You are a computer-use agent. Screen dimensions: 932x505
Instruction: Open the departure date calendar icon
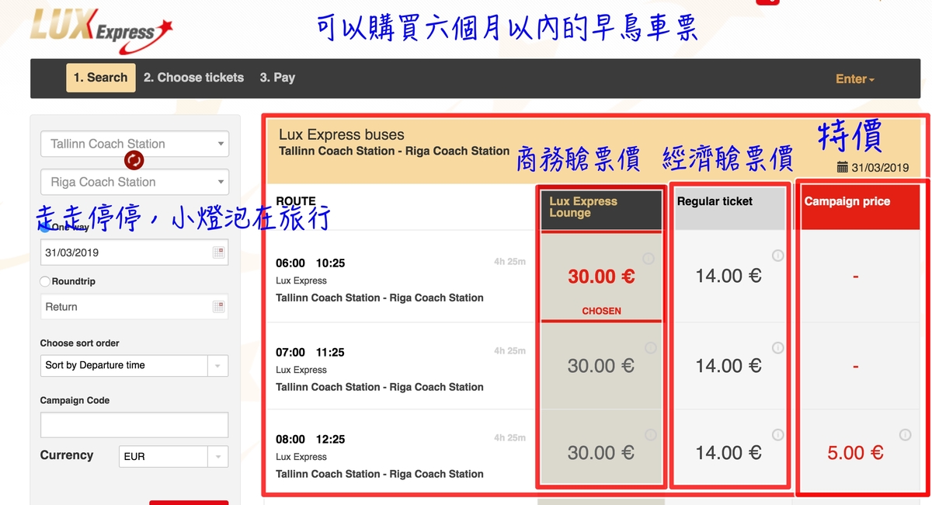pos(218,252)
